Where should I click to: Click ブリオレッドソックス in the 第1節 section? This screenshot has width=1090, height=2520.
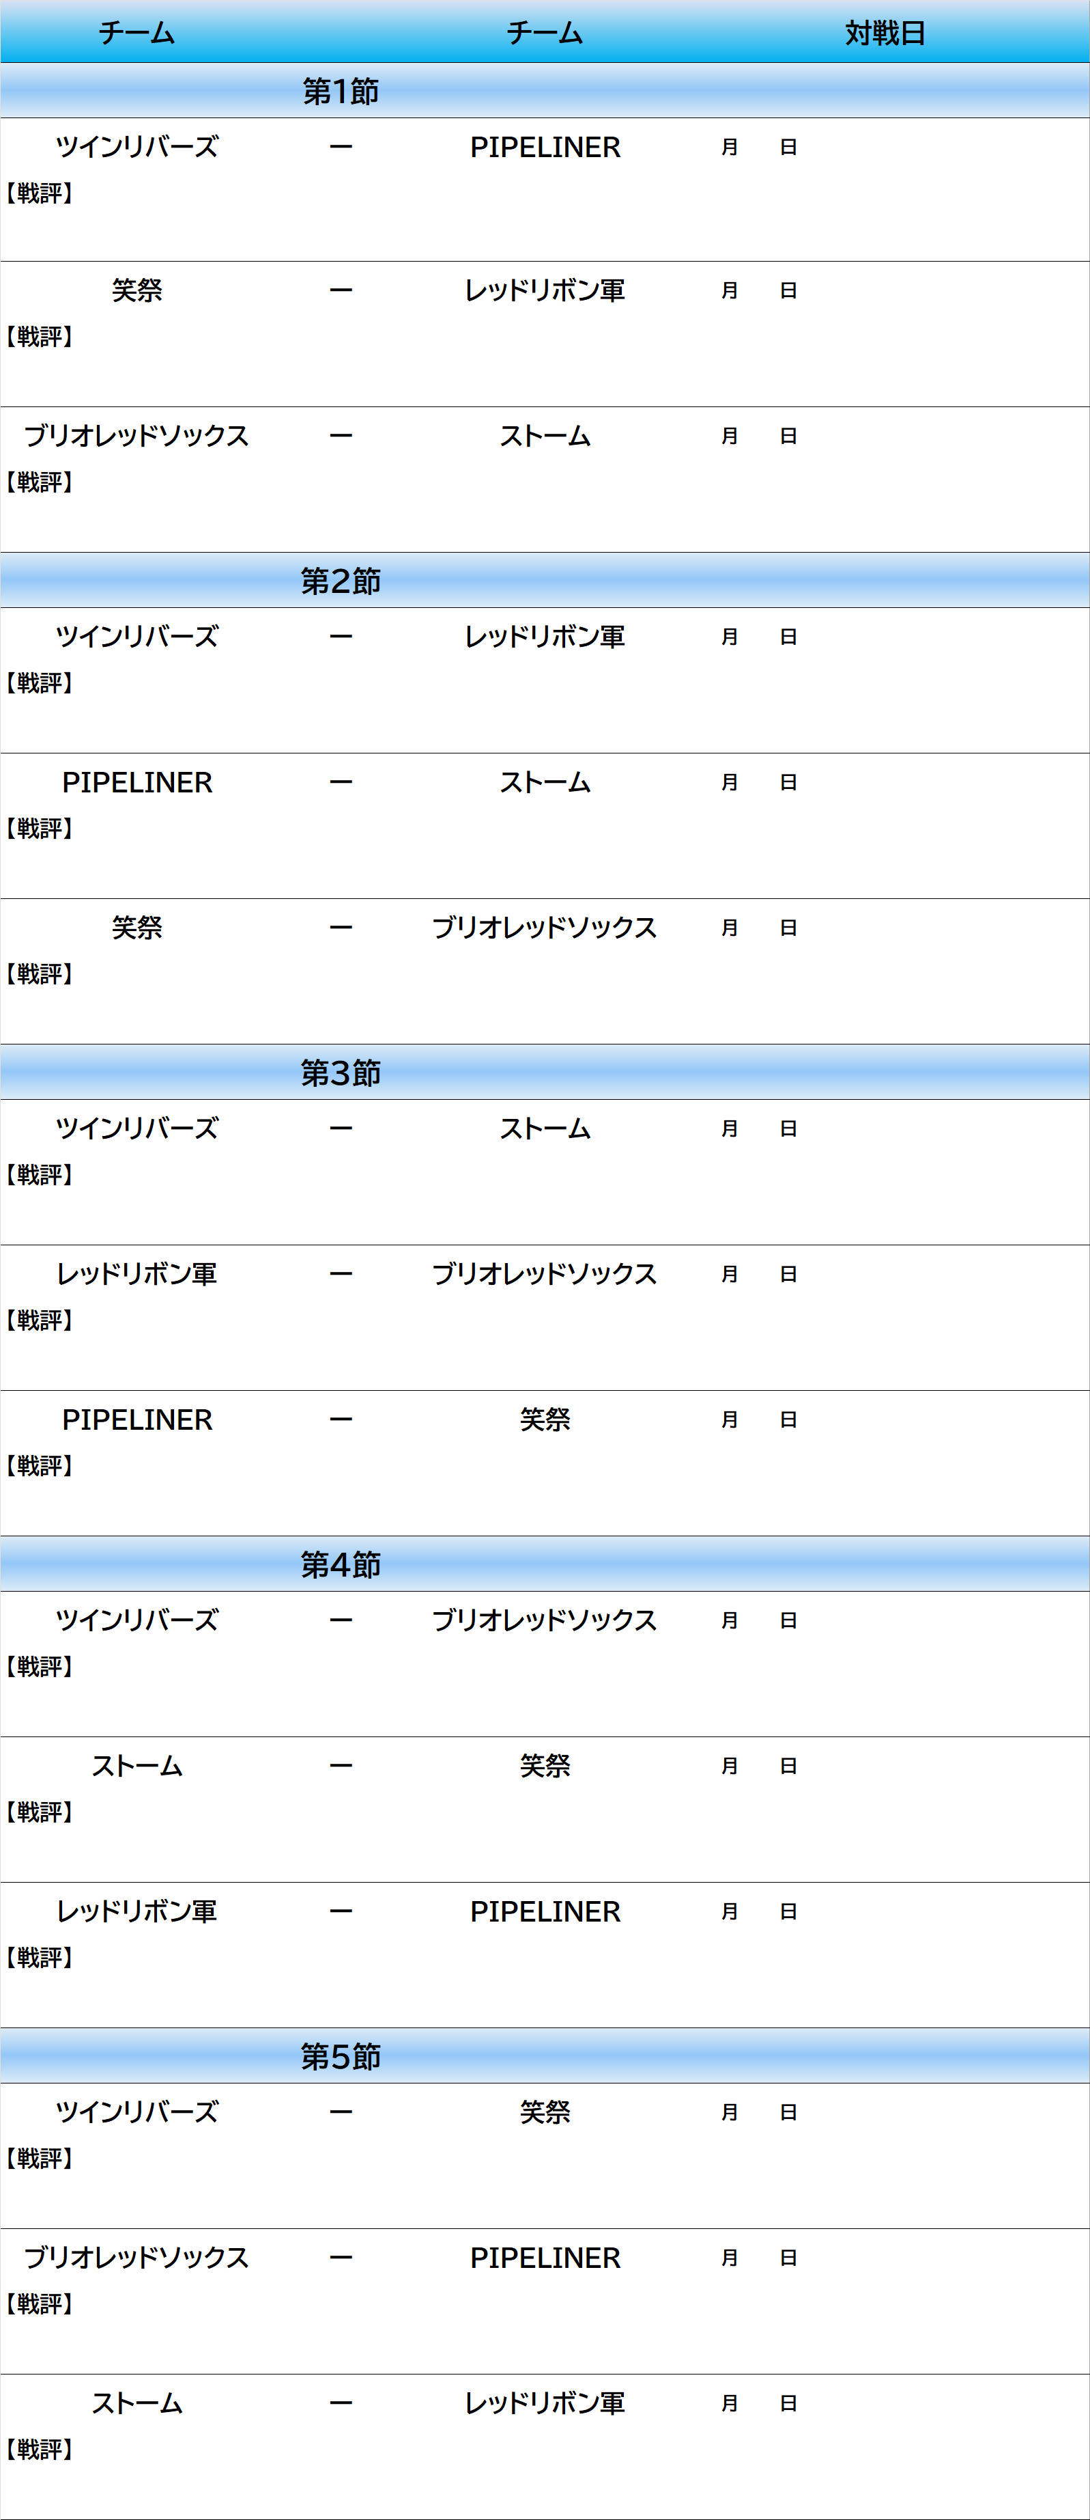click(x=137, y=435)
